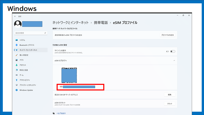The height and width of the screenshot is (115, 204).
Task: Toggle the サインインの要件 switch
Action: coord(173,52)
